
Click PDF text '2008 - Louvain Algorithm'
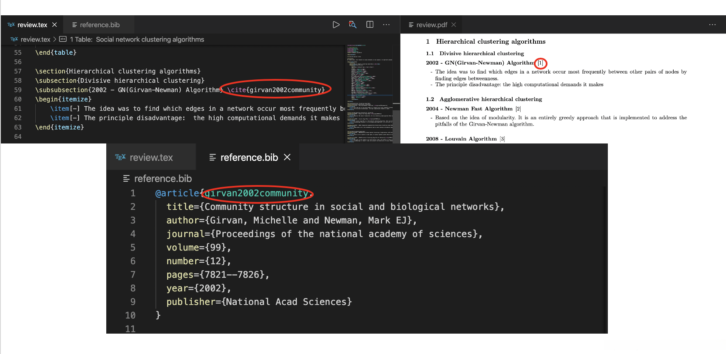tap(461, 139)
